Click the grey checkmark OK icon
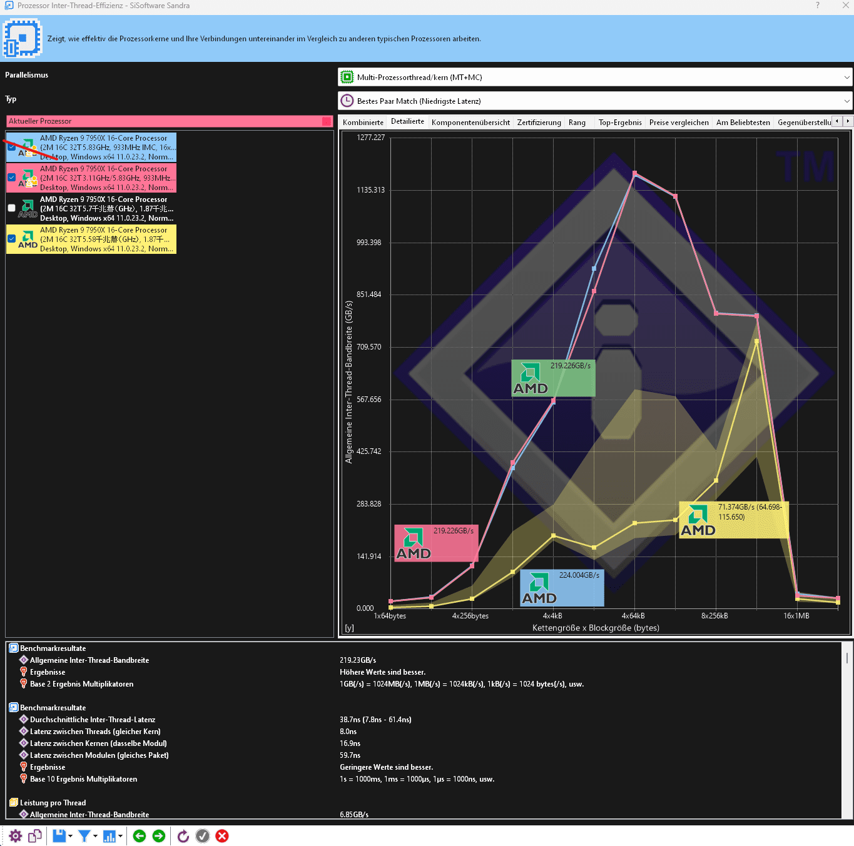The width and height of the screenshot is (854, 846). [x=203, y=836]
